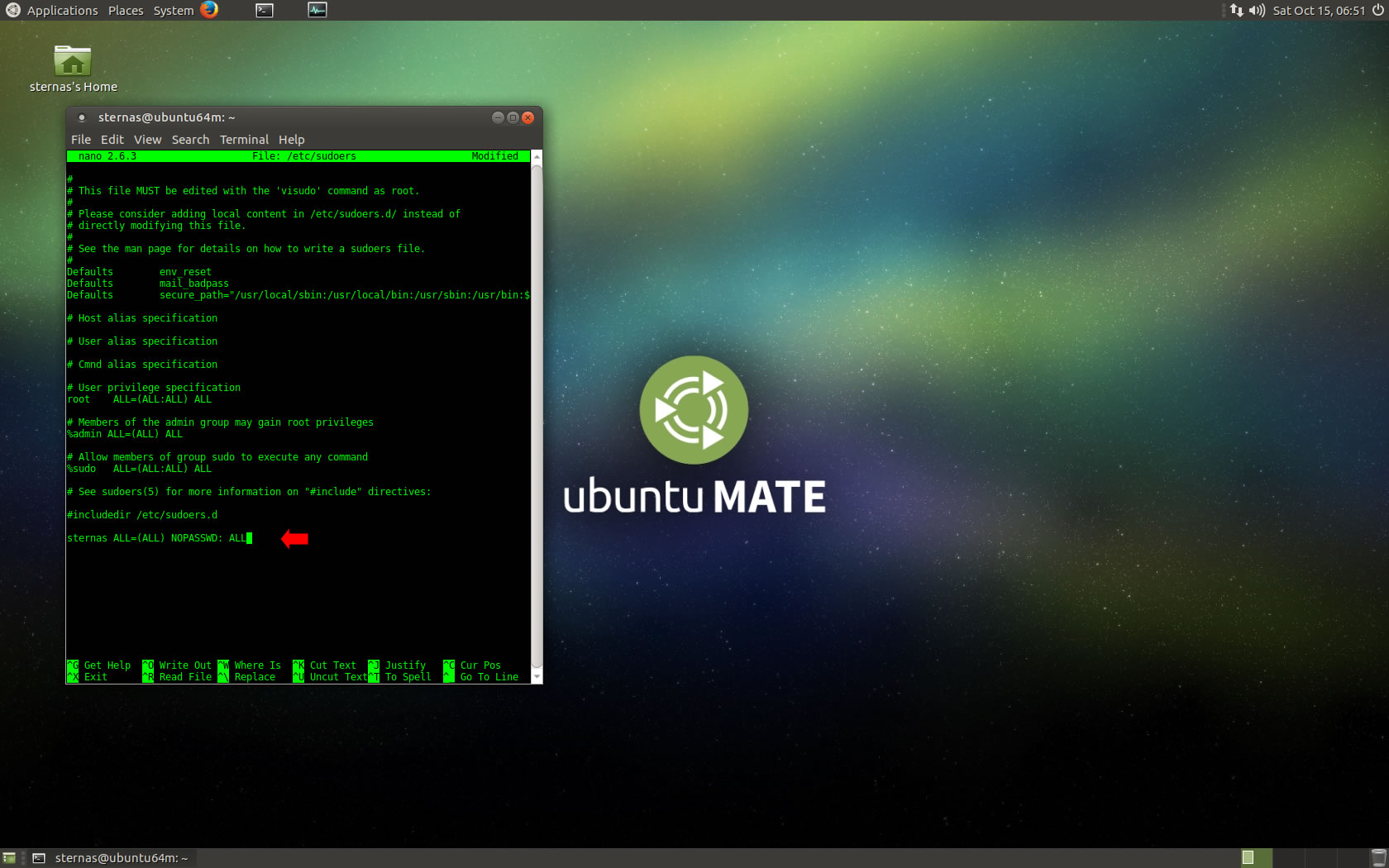Open the power session menu icon

(x=1377, y=10)
